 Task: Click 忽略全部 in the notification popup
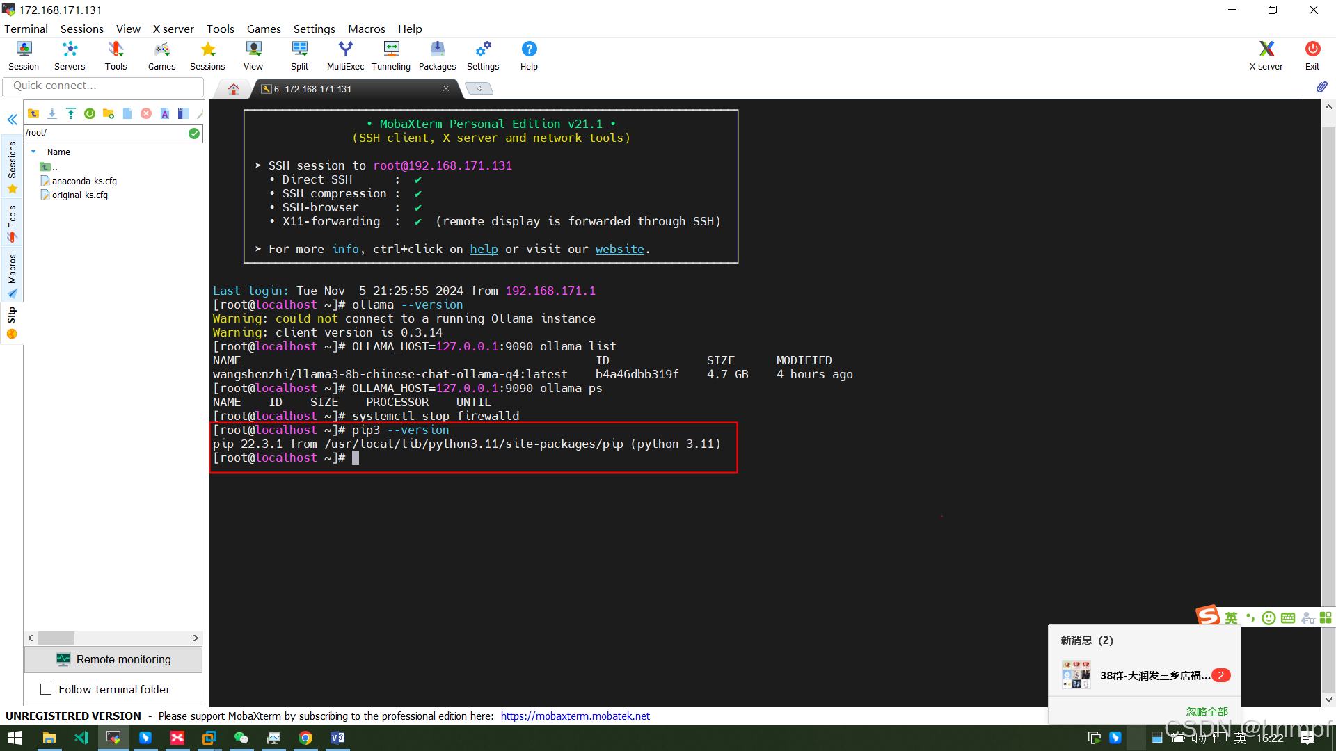[x=1207, y=711]
